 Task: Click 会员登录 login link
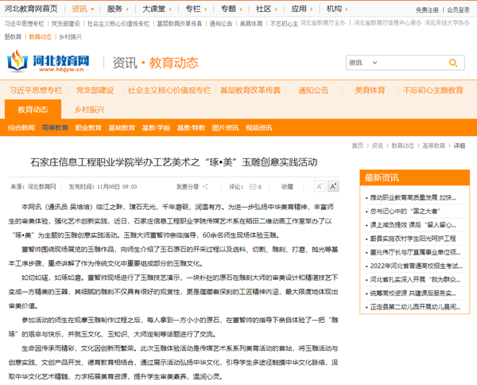[x=459, y=10]
